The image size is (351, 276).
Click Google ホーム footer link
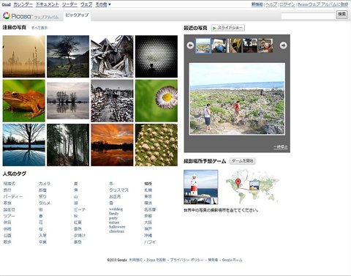232,260
